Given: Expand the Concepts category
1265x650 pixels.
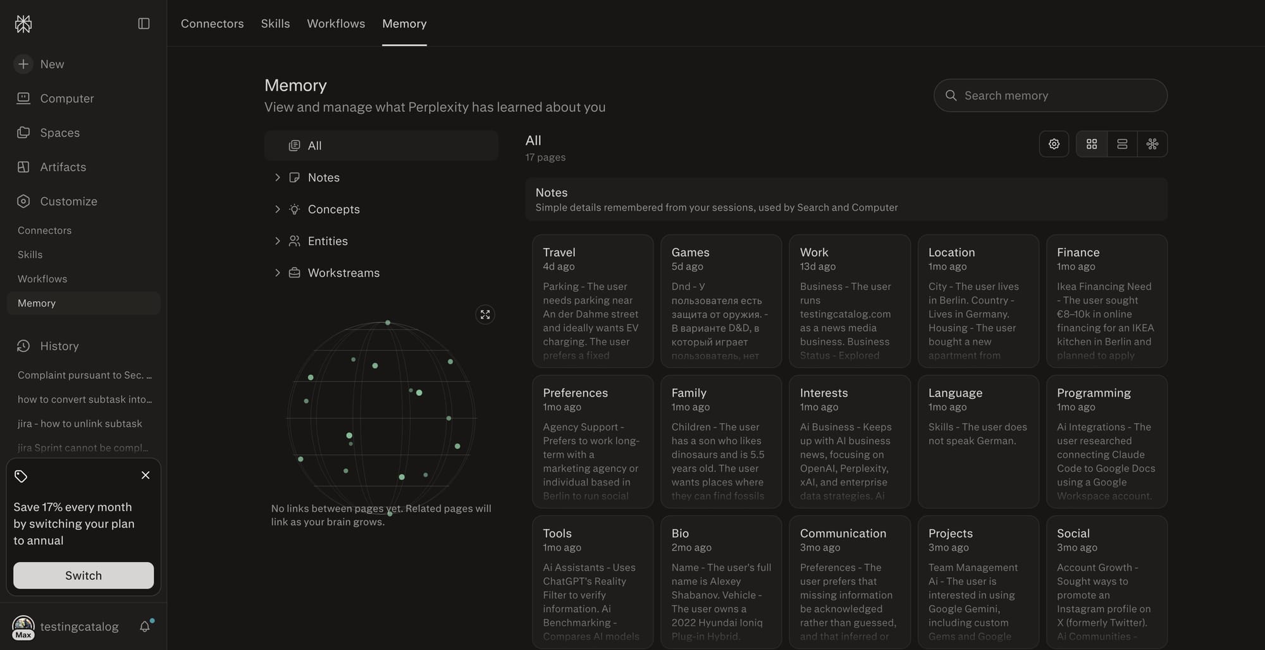Looking at the screenshot, I should click(x=277, y=209).
